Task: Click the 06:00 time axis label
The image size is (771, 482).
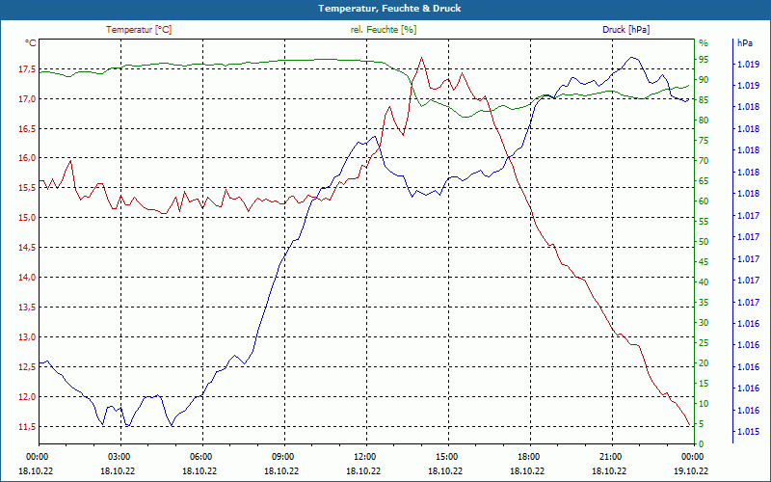Action: click(200, 456)
